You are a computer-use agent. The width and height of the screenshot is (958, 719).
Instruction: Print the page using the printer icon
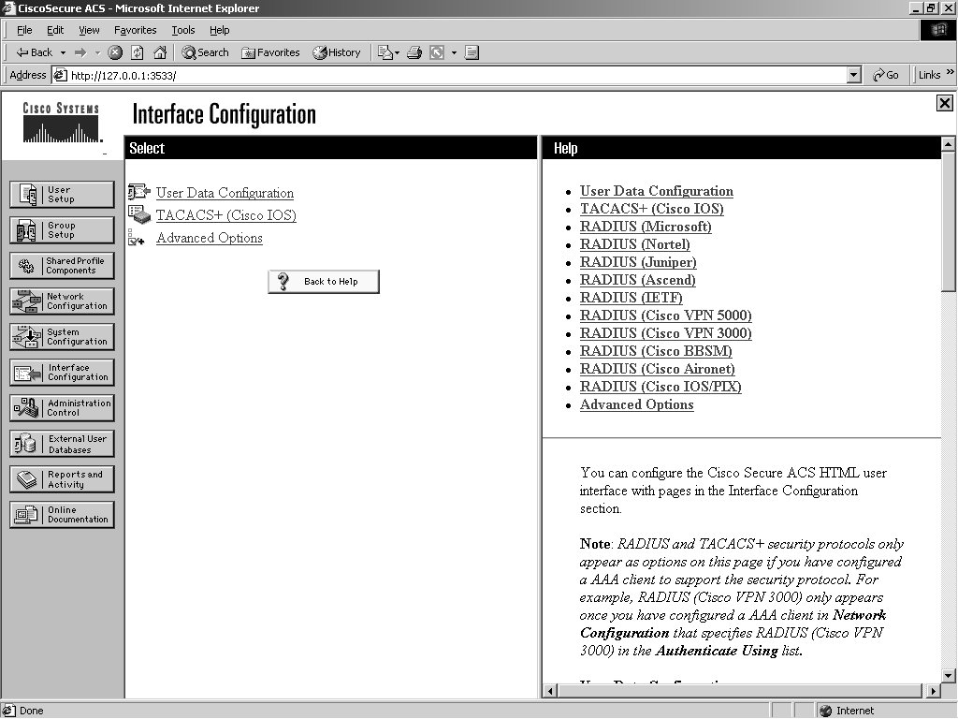(x=414, y=52)
